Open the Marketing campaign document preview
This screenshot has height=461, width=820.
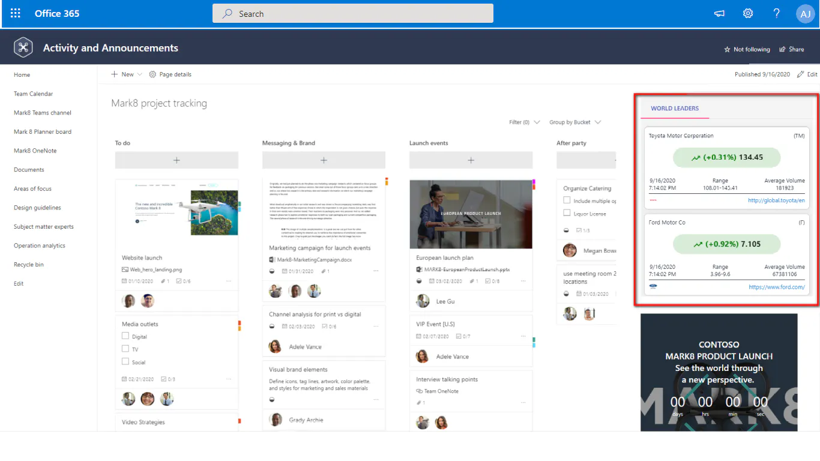[x=324, y=209]
